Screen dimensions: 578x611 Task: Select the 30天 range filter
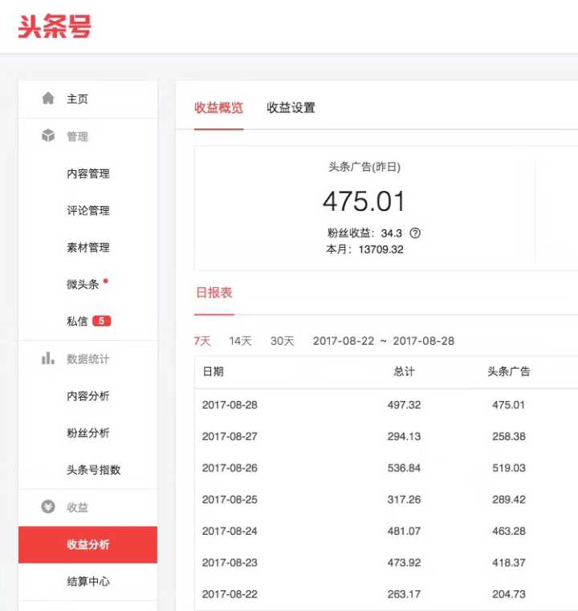[282, 341]
